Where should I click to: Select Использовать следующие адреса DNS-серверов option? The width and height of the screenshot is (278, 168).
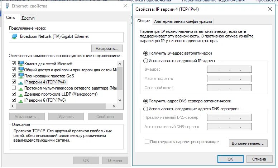tap(145, 109)
